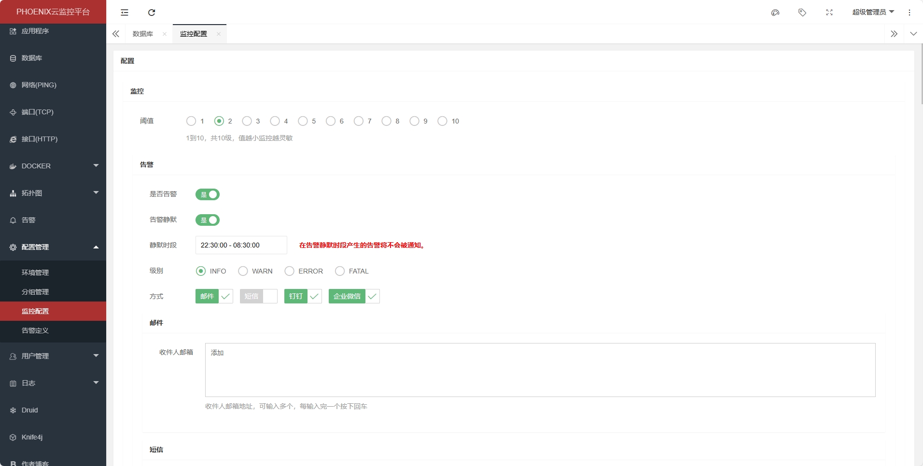This screenshot has height=466, width=923.
Task: Close the 数据库 tab
Action: (x=165, y=34)
